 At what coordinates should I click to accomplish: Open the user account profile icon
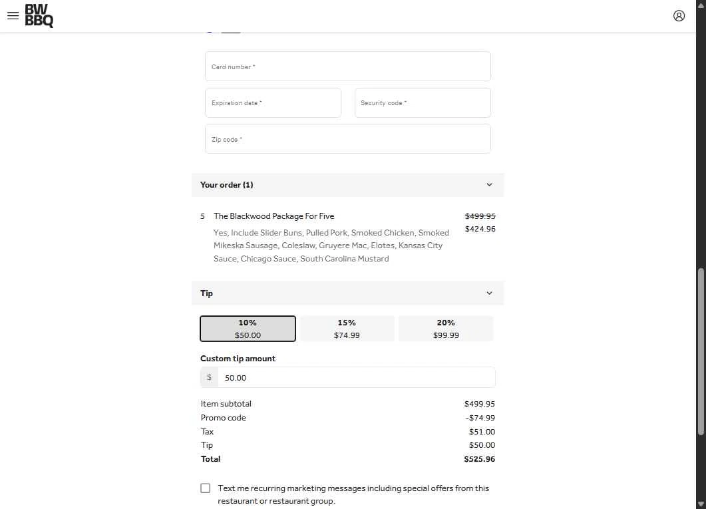click(679, 16)
